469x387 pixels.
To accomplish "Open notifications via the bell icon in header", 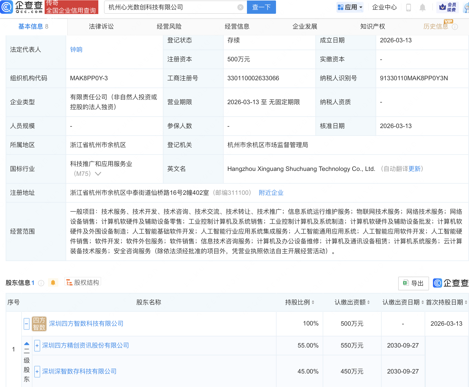I will (x=422, y=7).
